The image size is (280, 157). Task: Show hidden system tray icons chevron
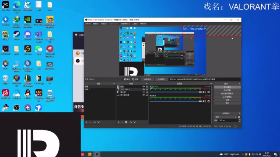point(242,154)
